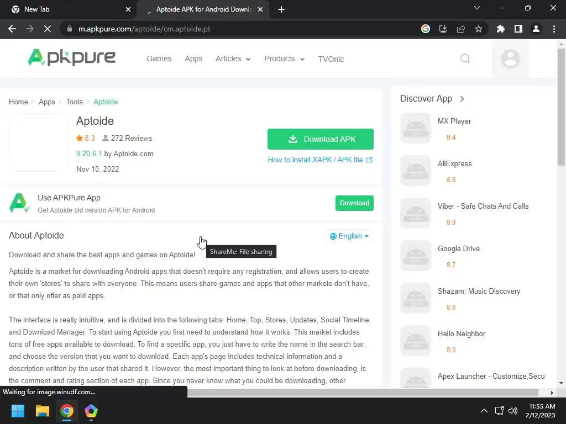Open How to install XAPK / APK file link
Screen dimensions: 566x424
click(320, 160)
